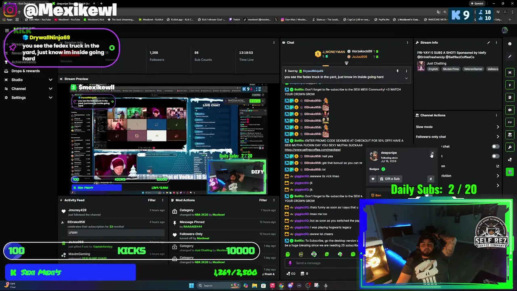This screenshot has width=517, height=291.
Task: Click the English language tag
Action: pyautogui.click(x=433, y=69)
